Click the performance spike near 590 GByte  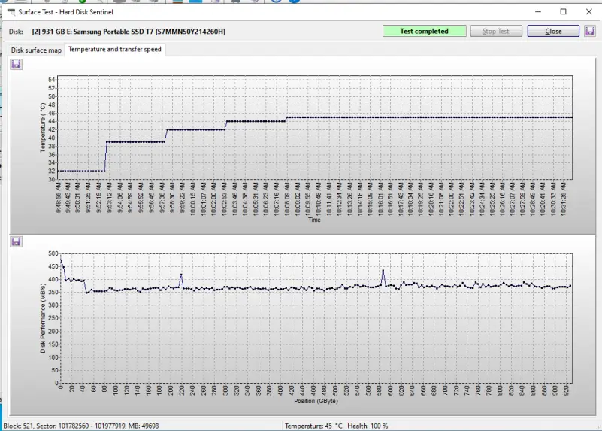[383, 271]
